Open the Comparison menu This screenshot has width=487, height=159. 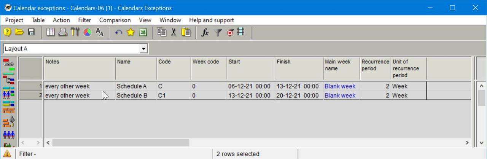coord(115,20)
